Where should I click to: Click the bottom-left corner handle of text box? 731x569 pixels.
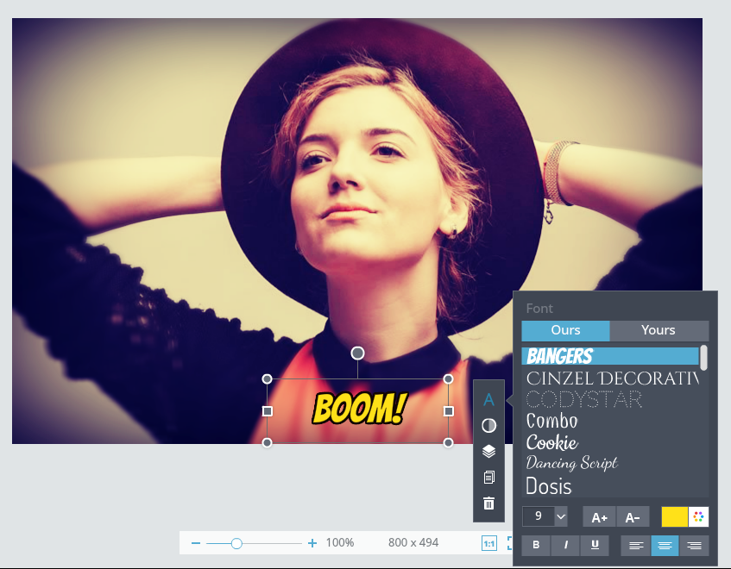pyautogui.click(x=268, y=443)
